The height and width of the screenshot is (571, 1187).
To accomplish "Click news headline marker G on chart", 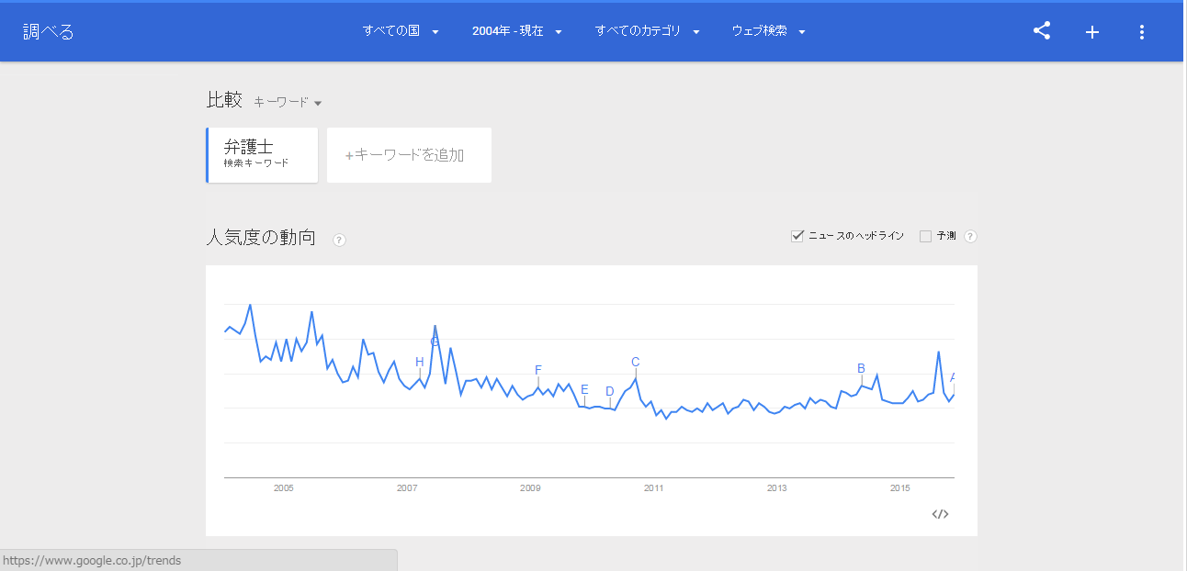I will tap(435, 342).
